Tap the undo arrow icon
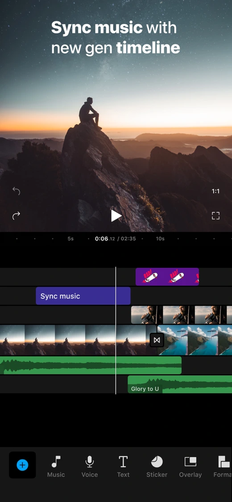The image size is (232, 502). pos(16,191)
